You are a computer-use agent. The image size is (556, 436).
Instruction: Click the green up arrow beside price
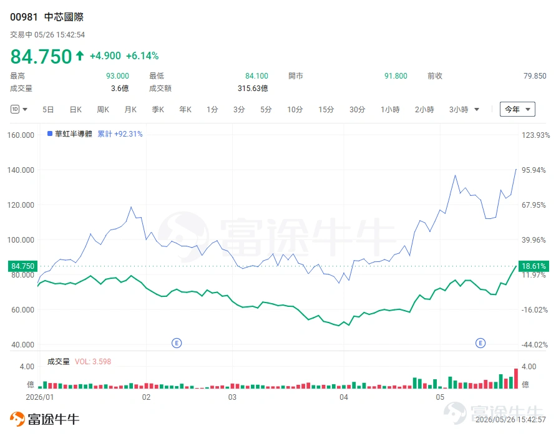tap(80, 56)
